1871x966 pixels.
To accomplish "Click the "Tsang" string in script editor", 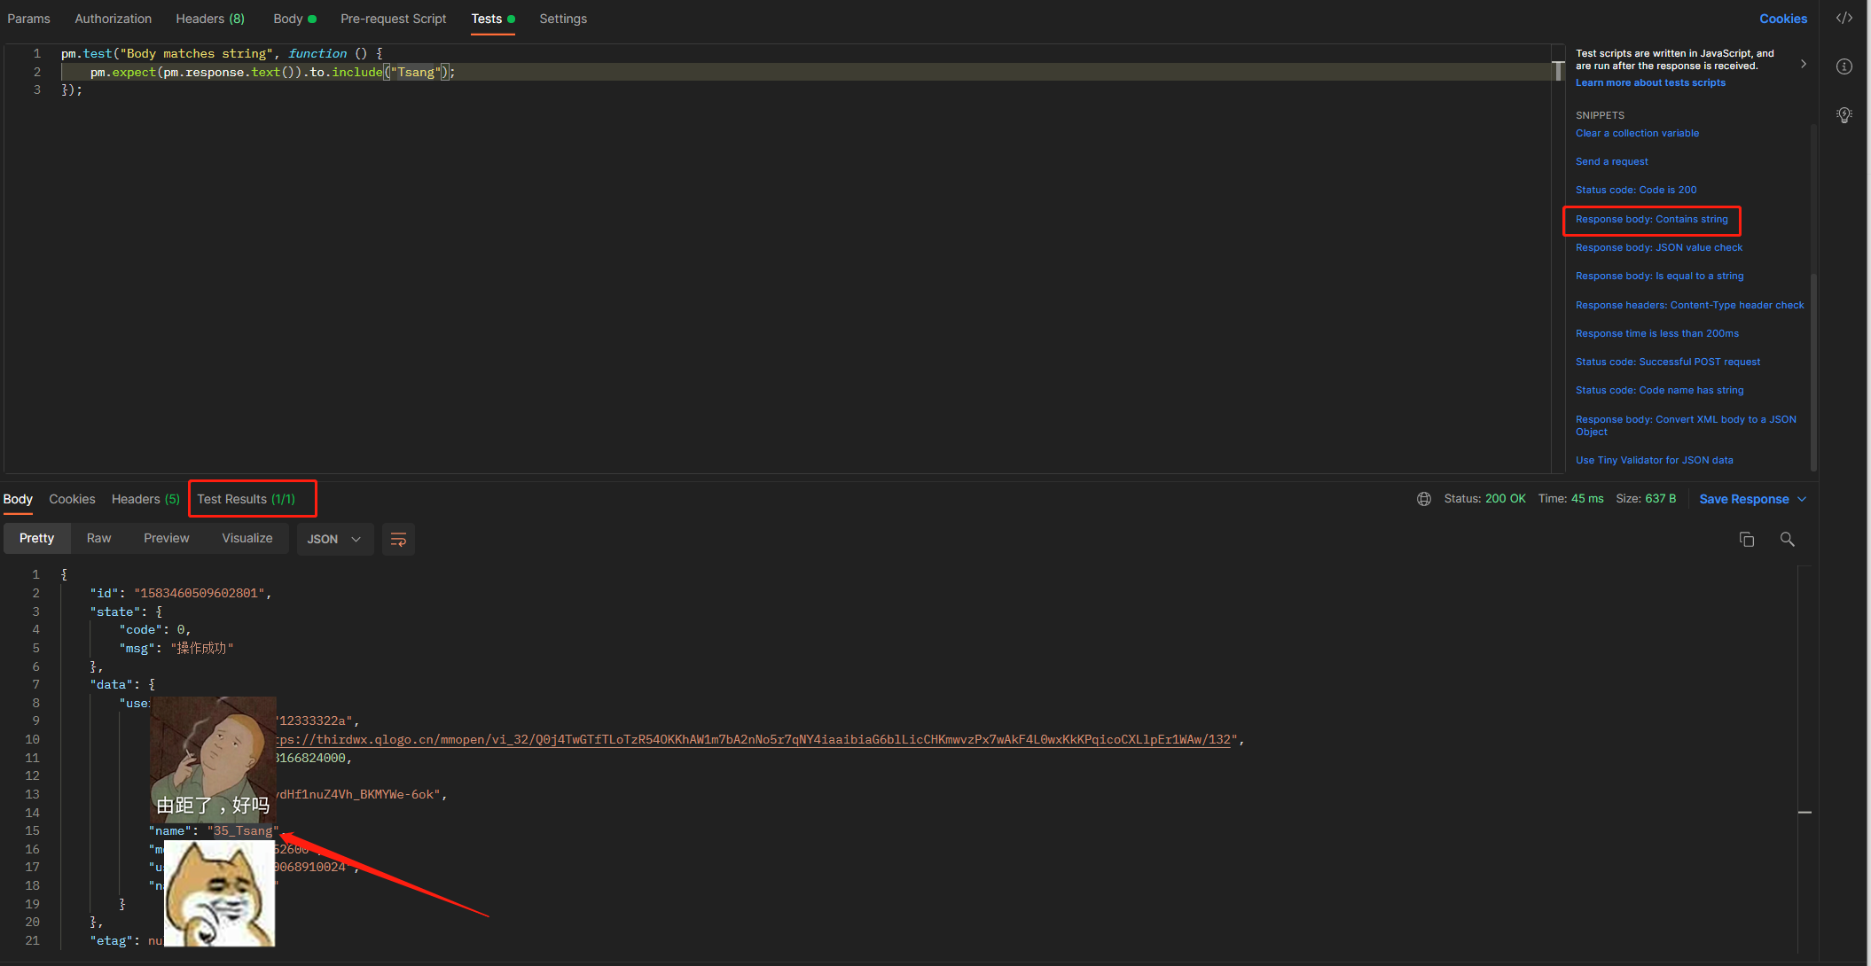I will [x=416, y=72].
